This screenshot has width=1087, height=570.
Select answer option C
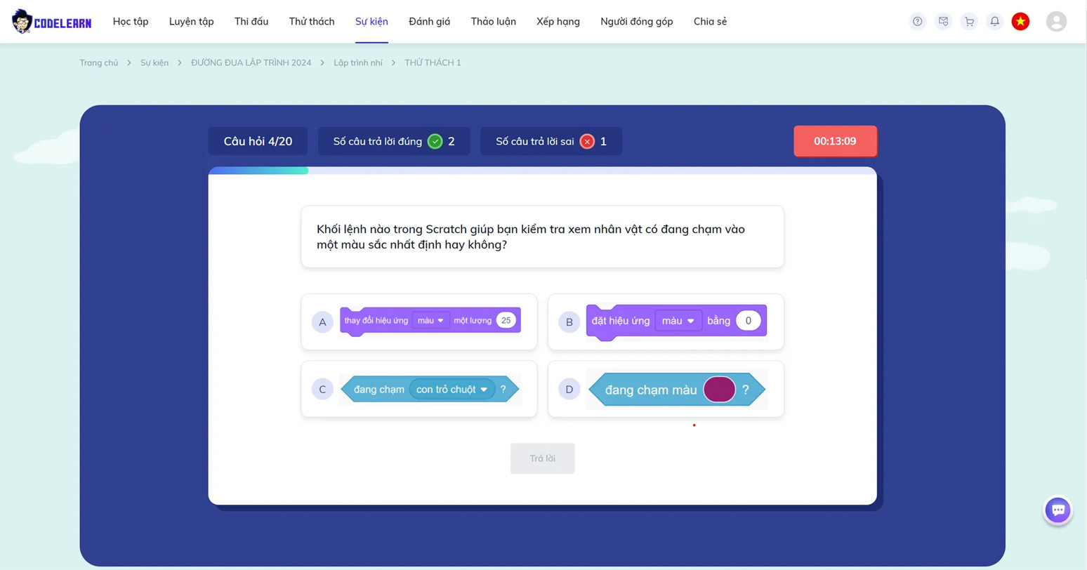[419, 389]
